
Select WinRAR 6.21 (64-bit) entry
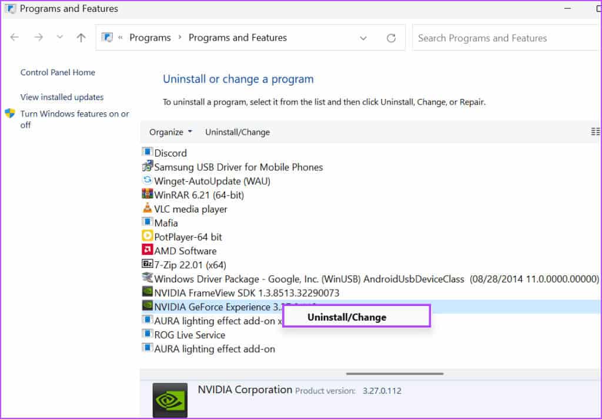(x=199, y=195)
